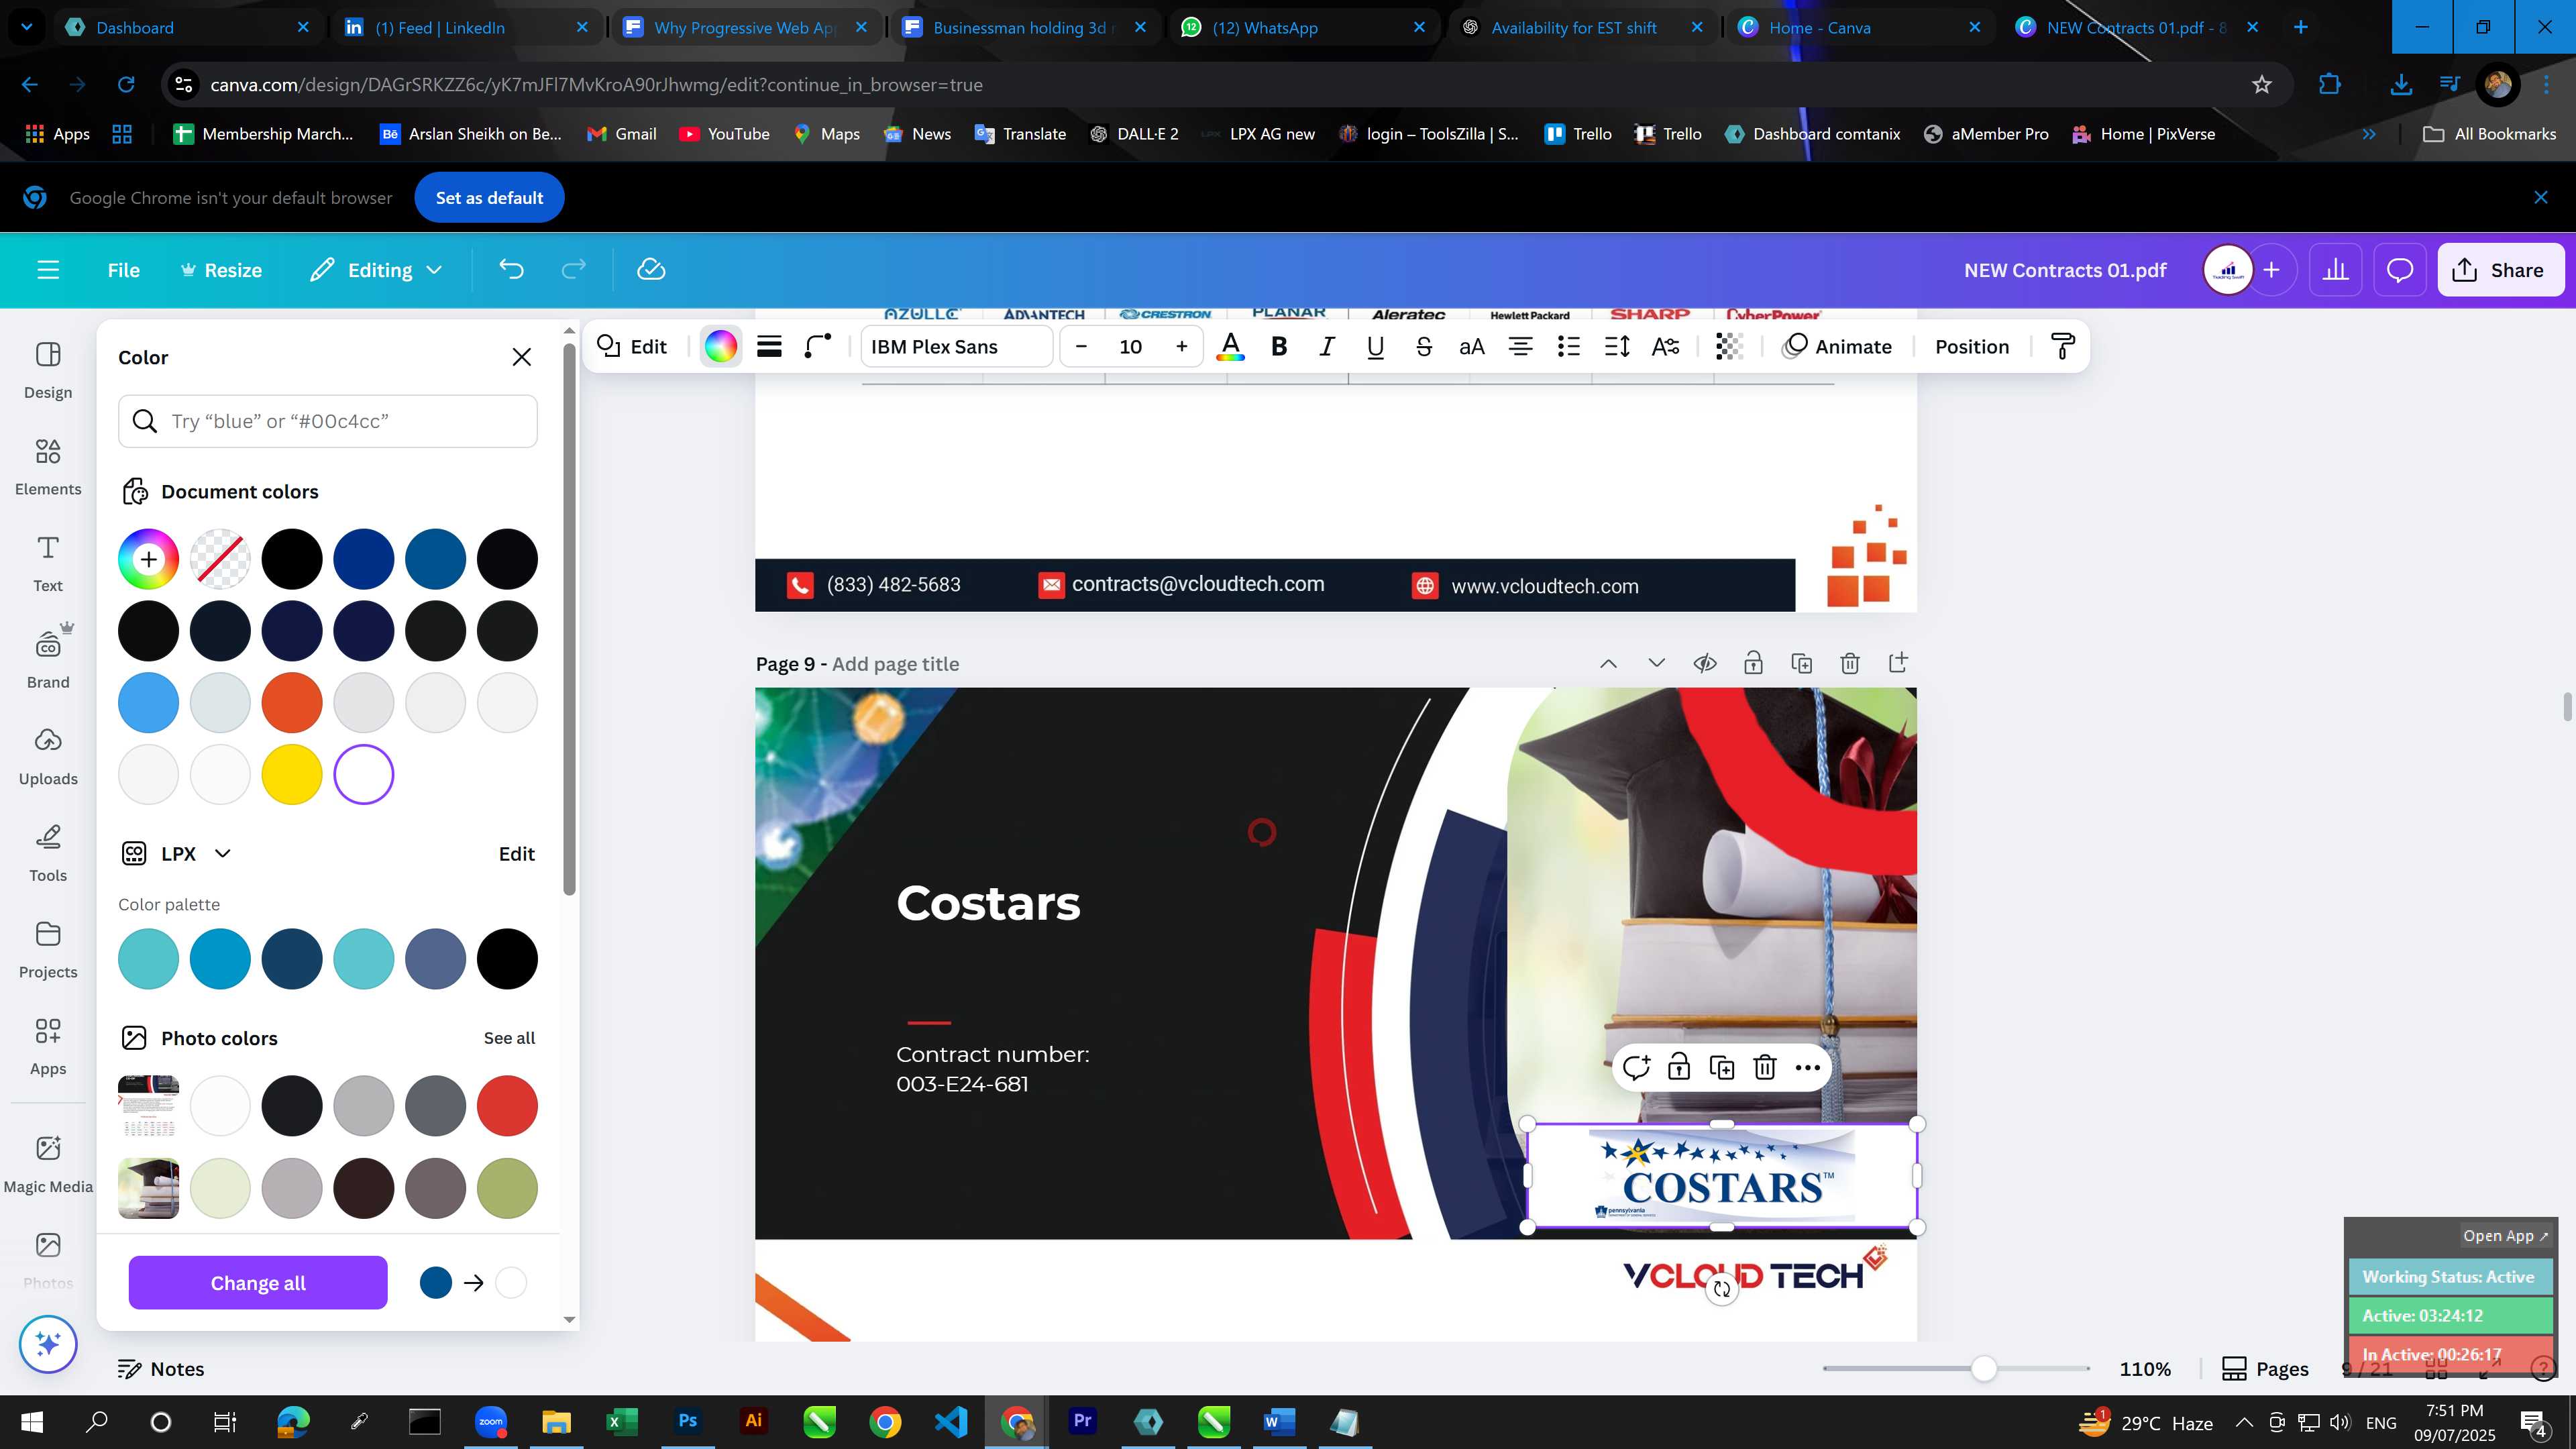Open the IBM Plex Sans font dropdown

(956, 347)
